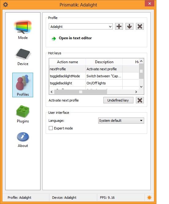Click the horizontal scroll left arrow
The height and width of the screenshot is (204, 169).
click(x=52, y=92)
